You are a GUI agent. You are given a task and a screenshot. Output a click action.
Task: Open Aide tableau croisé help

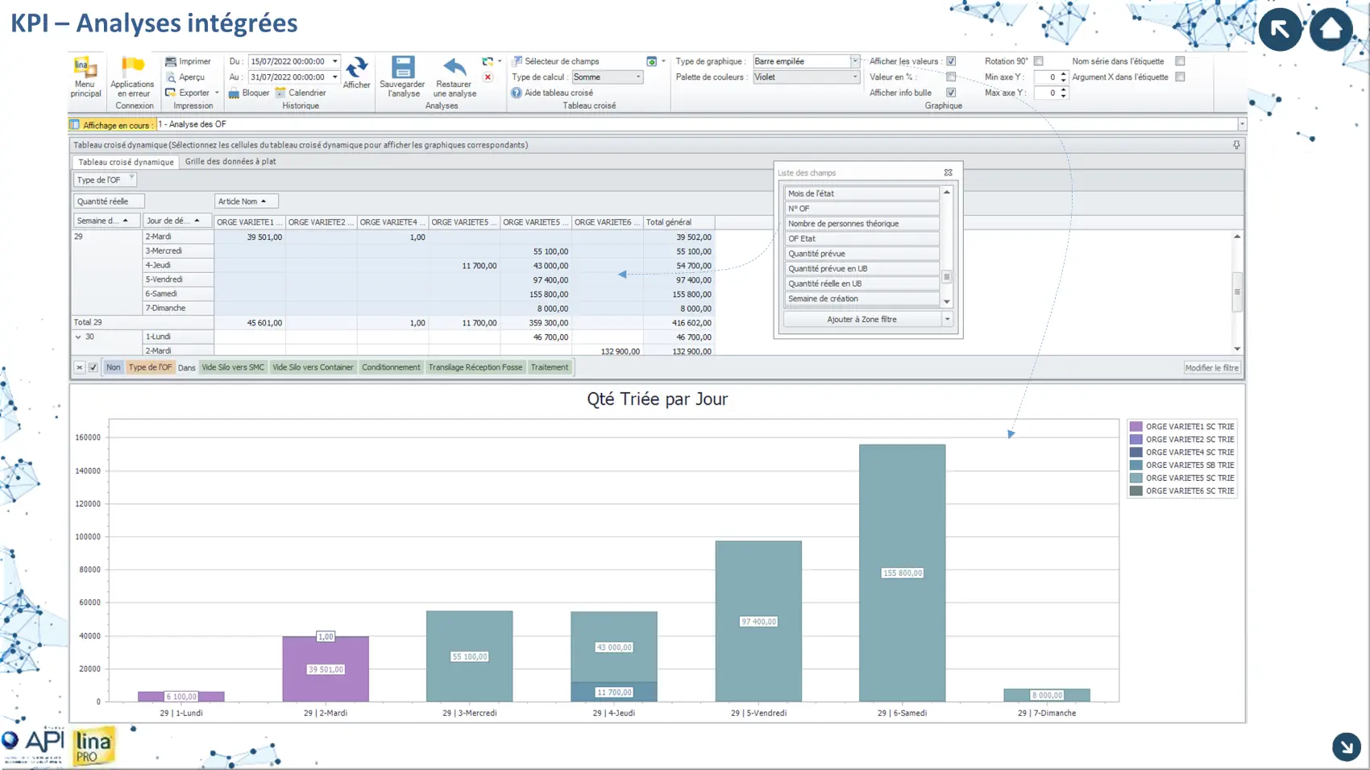[x=517, y=93]
